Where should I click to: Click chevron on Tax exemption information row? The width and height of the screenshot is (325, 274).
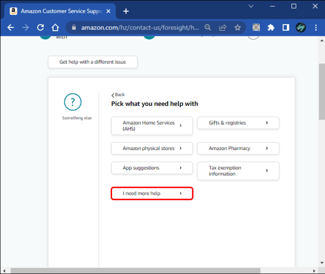tap(267, 170)
